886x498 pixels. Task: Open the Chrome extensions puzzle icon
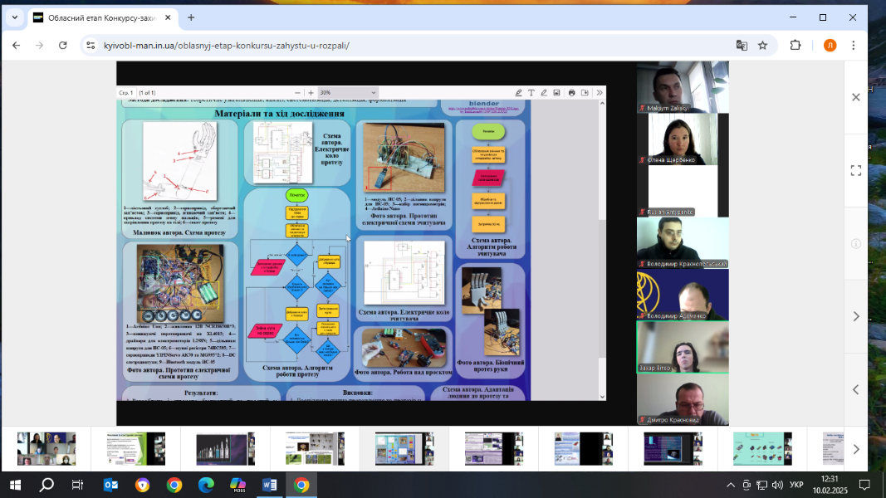(795, 46)
